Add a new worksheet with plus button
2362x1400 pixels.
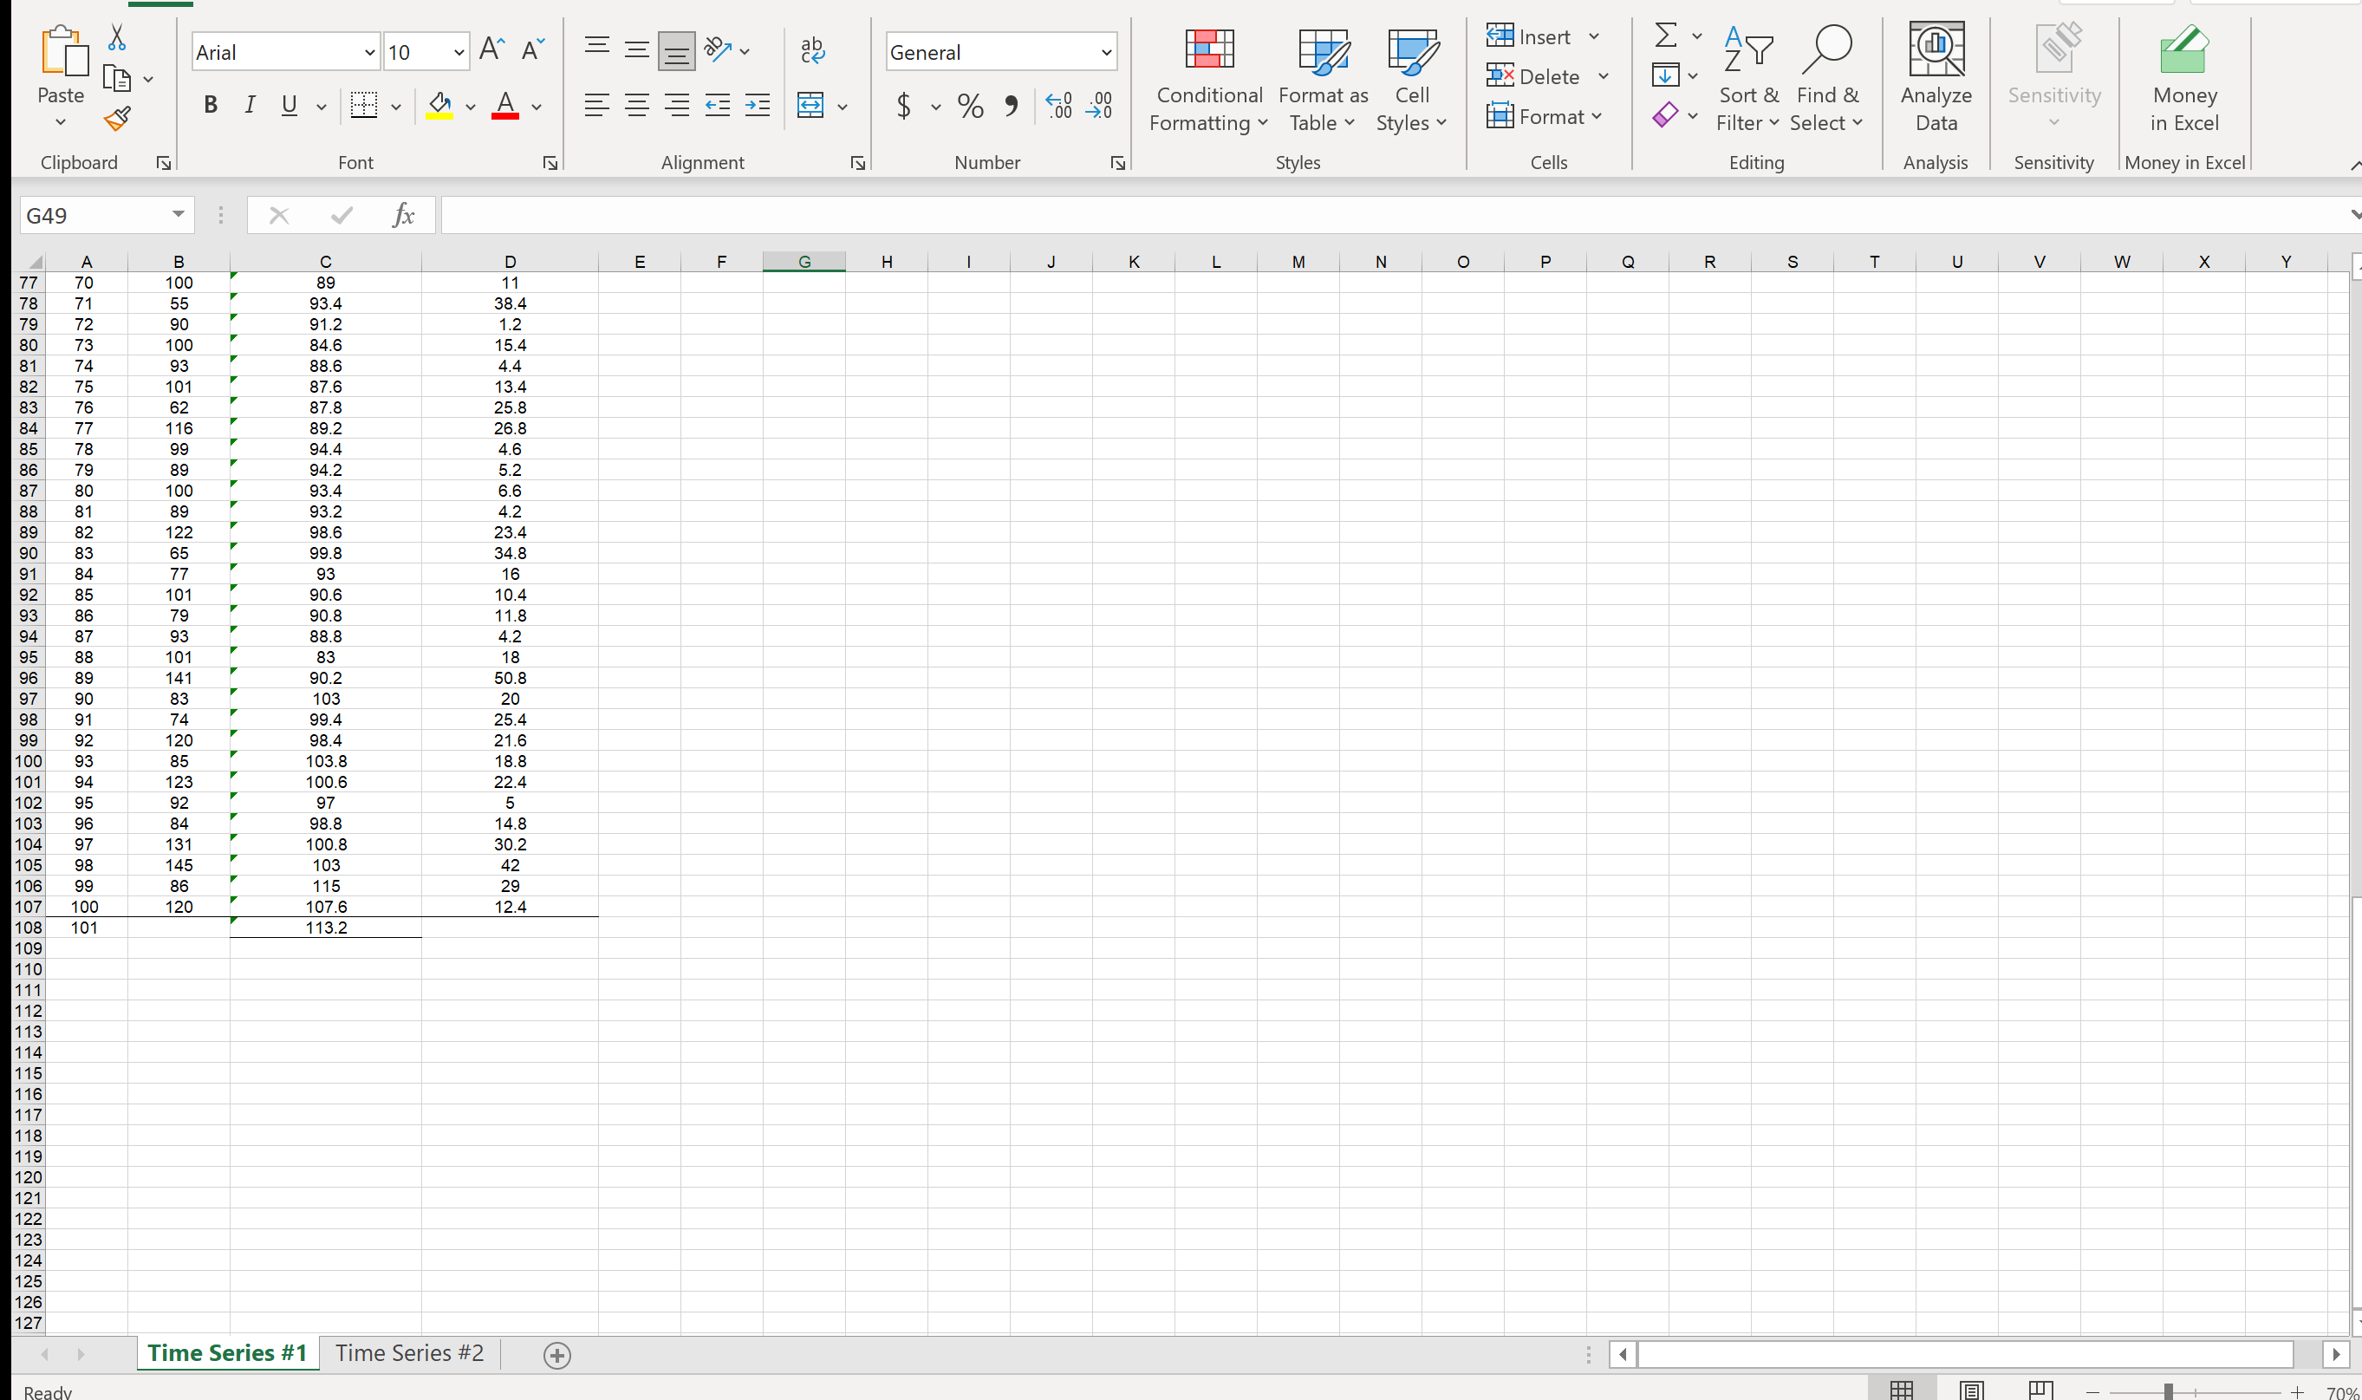pos(556,1354)
